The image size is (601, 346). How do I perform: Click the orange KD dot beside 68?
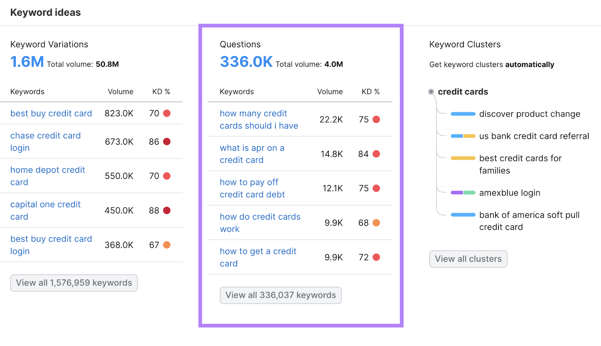point(376,223)
